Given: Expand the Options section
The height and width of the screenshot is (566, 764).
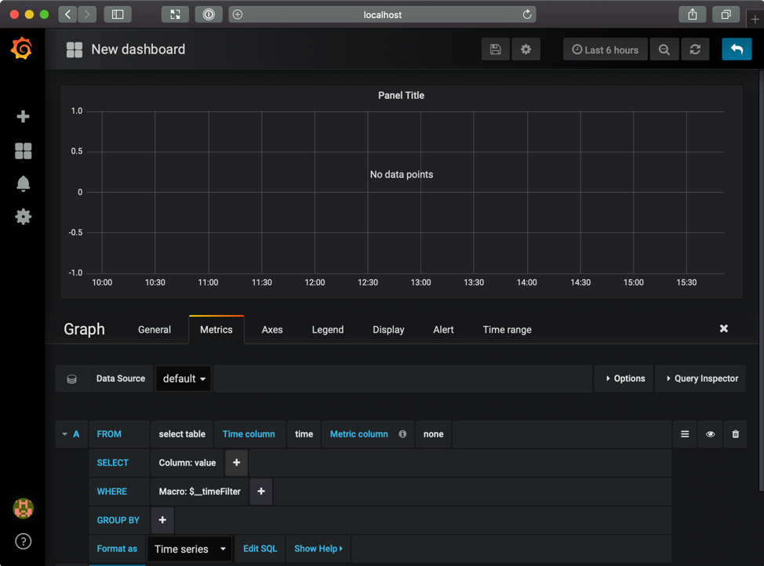Looking at the screenshot, I should tap(624, 379).
